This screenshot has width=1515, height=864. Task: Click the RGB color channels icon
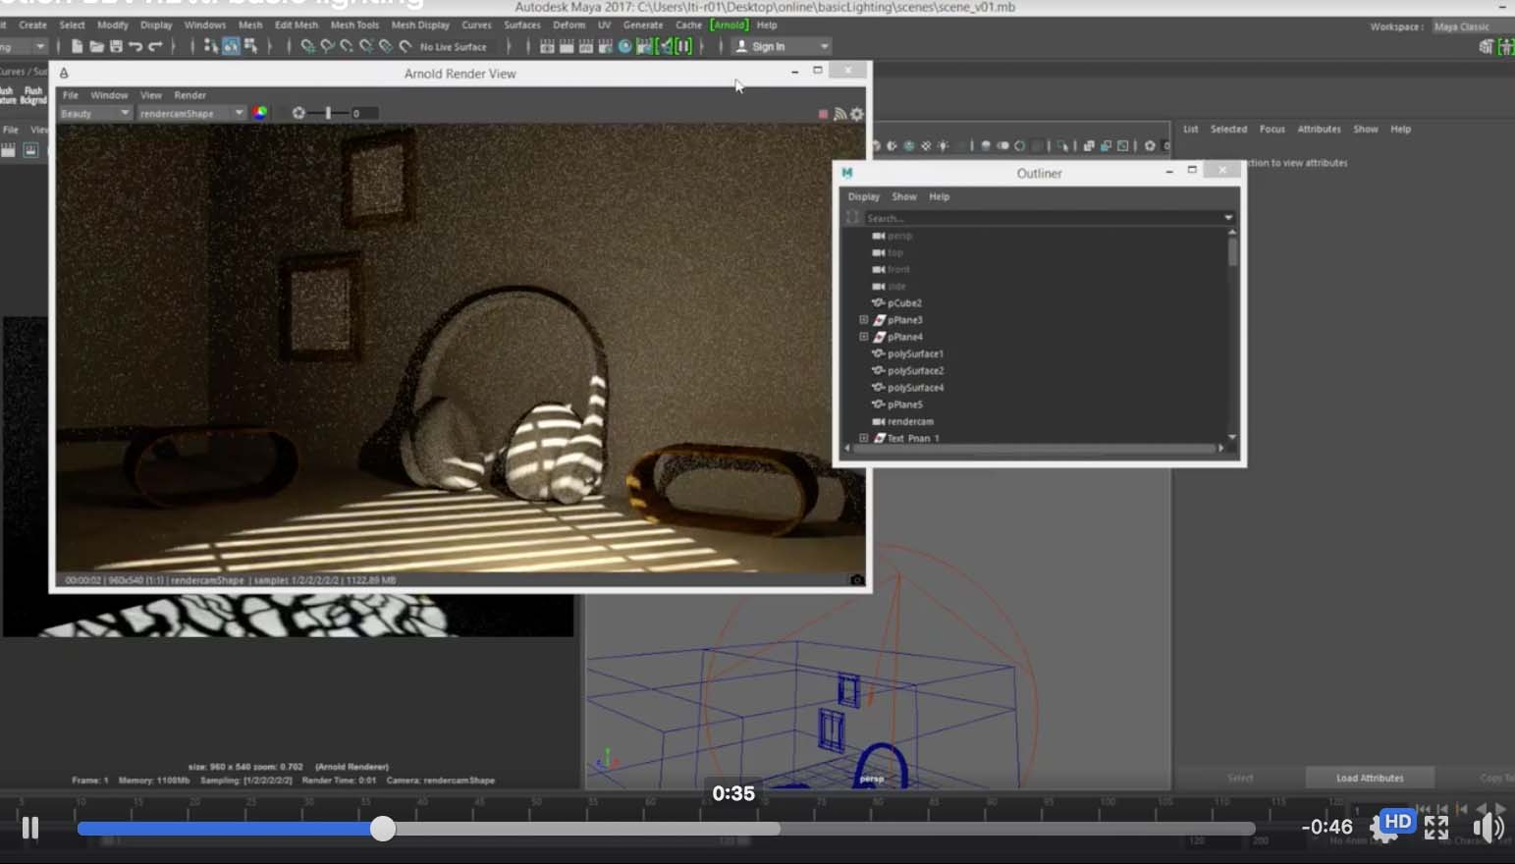coord(260,113)
